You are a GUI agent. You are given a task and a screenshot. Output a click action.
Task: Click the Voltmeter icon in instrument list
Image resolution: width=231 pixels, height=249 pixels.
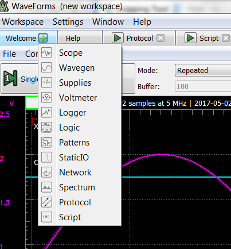46,98
